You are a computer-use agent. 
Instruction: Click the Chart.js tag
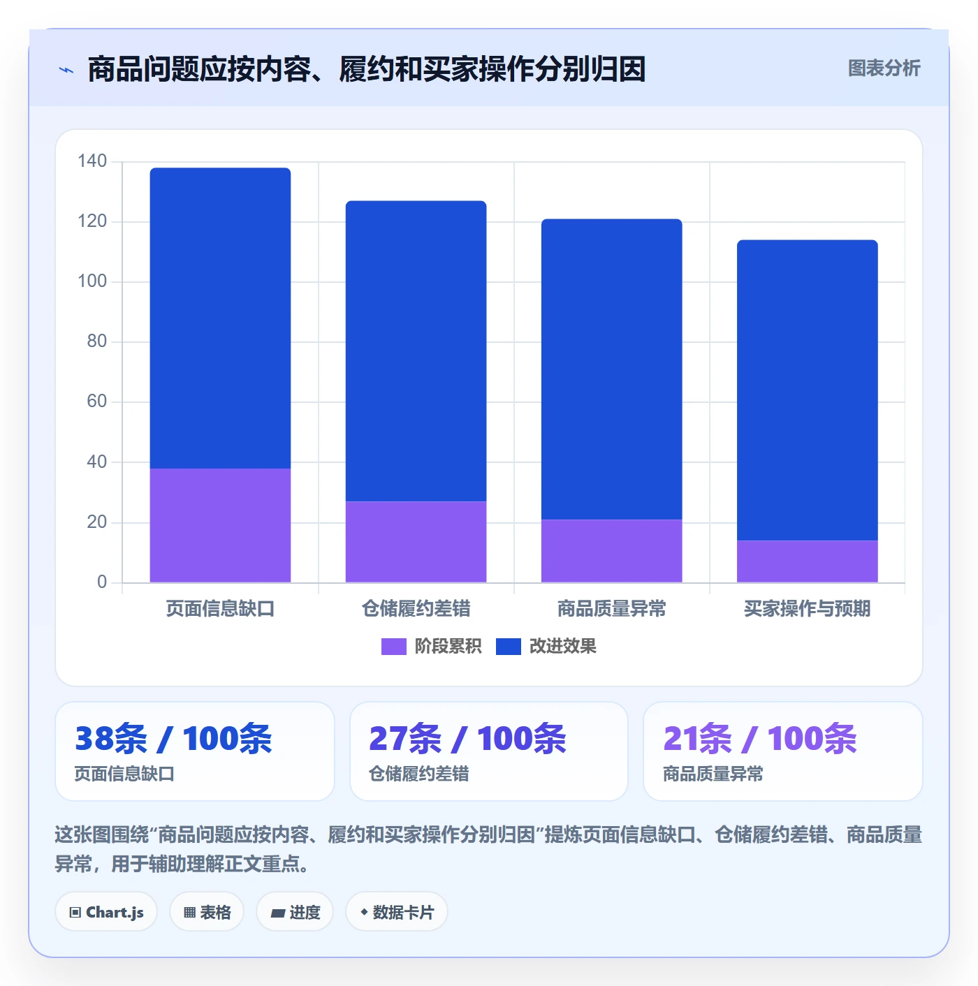click(x=106, y=912)
